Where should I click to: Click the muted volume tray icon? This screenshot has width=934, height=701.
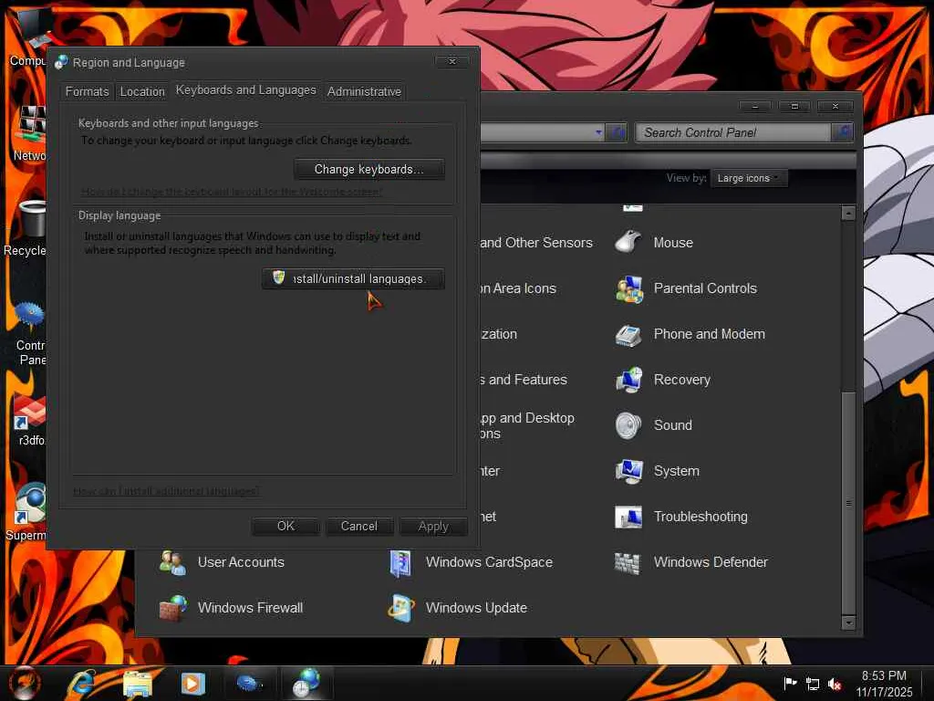click(x=835, y=685)
